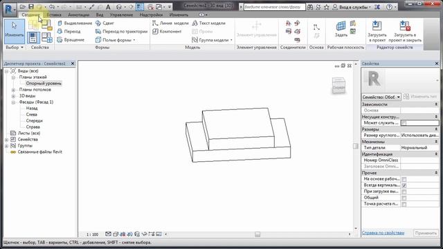Uncheck 'Всегда вертикаль...' checkbox
The height and width of the screenshot is (249, 443).
coord(404,185)
